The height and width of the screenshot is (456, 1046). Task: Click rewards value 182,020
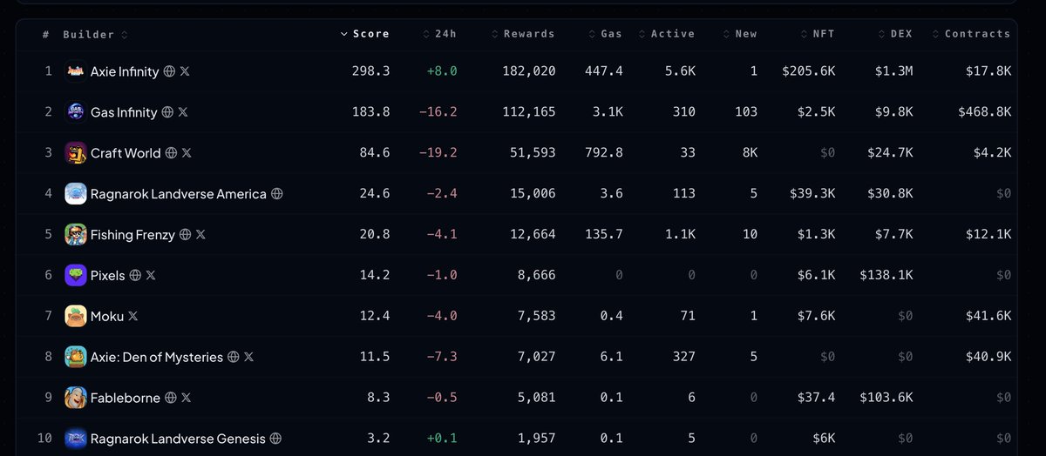point(530,71)
